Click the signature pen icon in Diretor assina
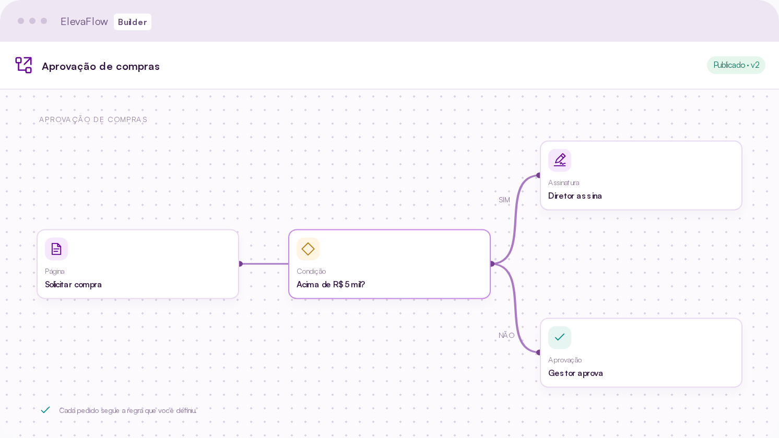 (x=560, y=160)
